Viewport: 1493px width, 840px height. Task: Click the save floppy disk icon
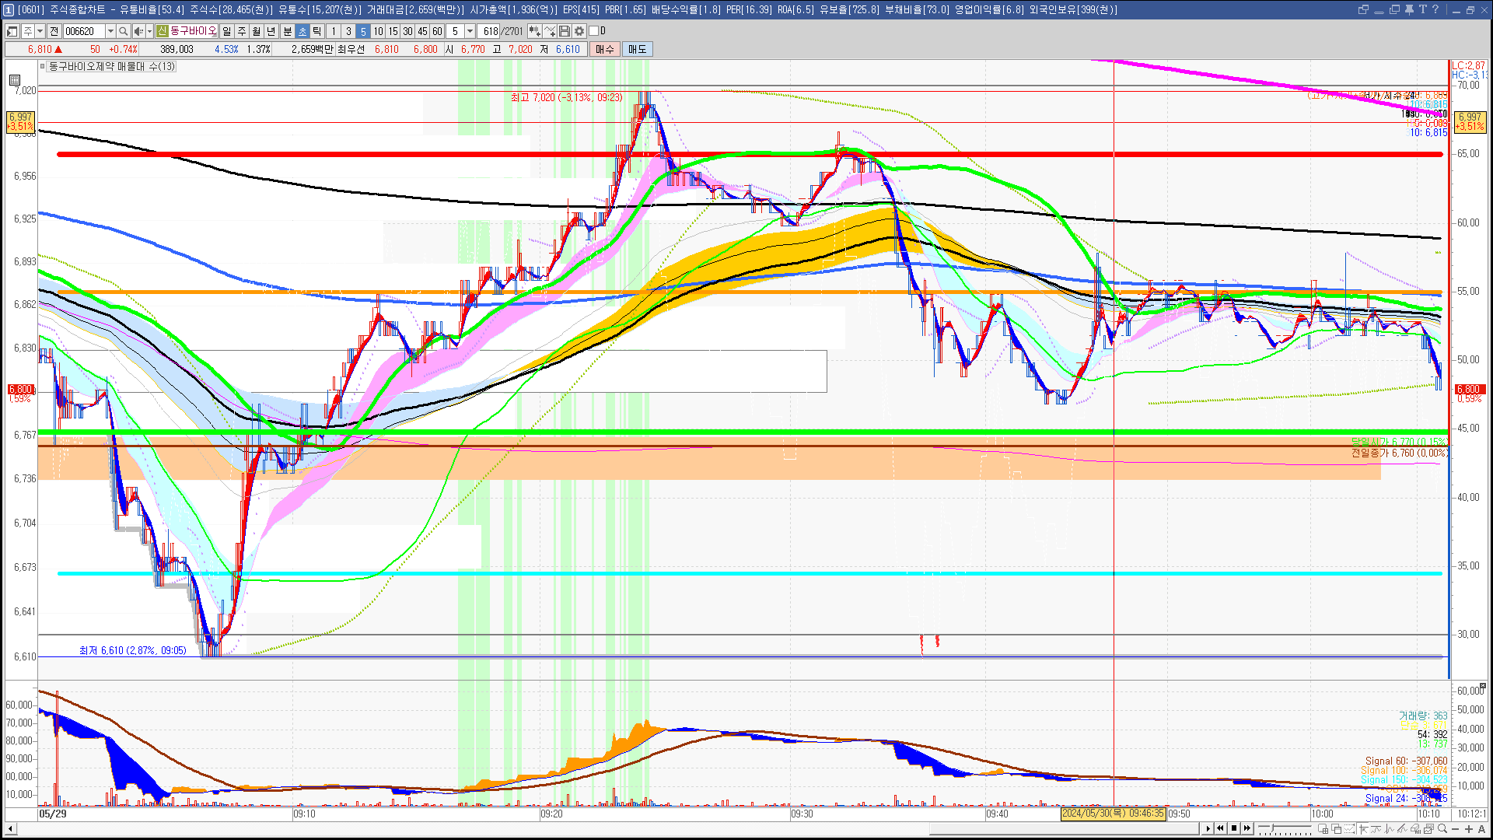565,31
